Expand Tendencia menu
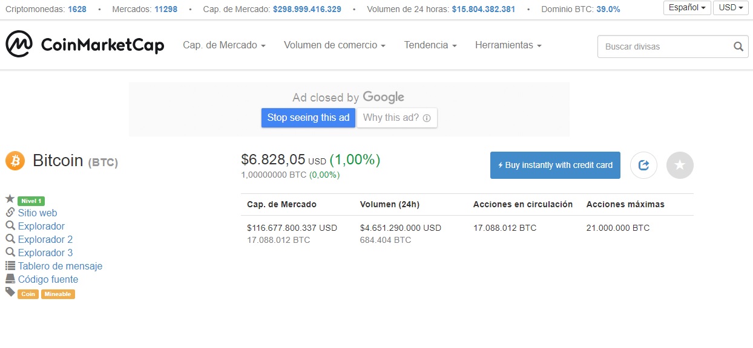The image size is (753, 348). (430, 45)
